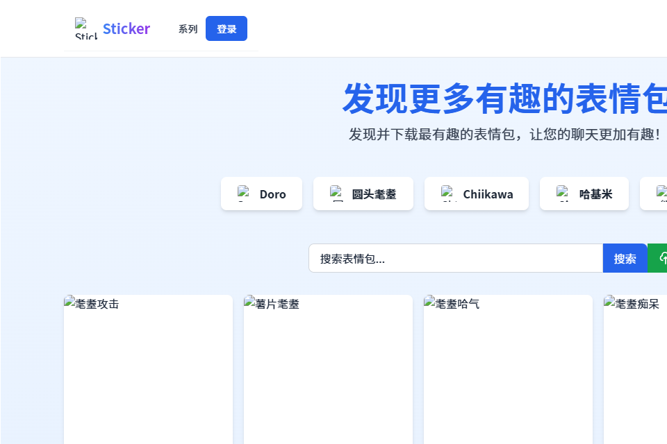Screen dimensions: 667x444
Task: Select the 圆头耄耋 series chip
Action: coord(363,194)
